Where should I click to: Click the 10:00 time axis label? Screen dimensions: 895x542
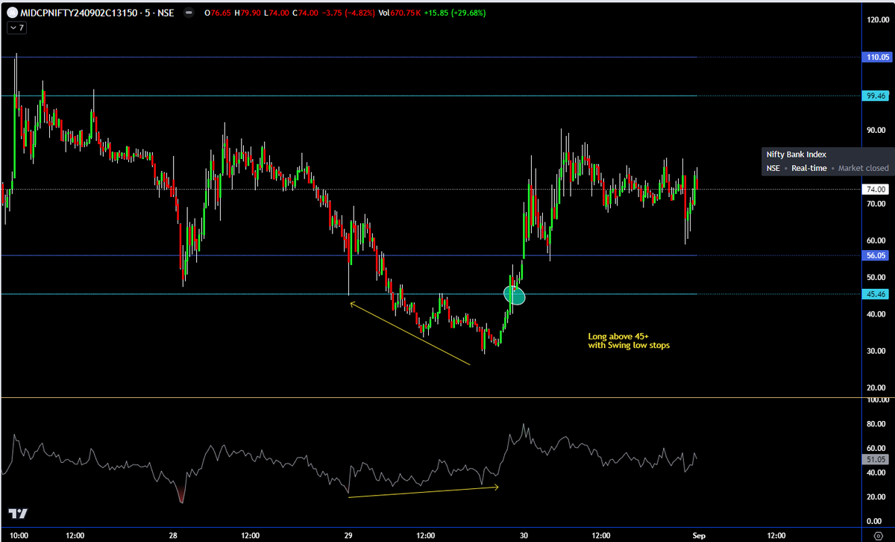pos(19,535)
